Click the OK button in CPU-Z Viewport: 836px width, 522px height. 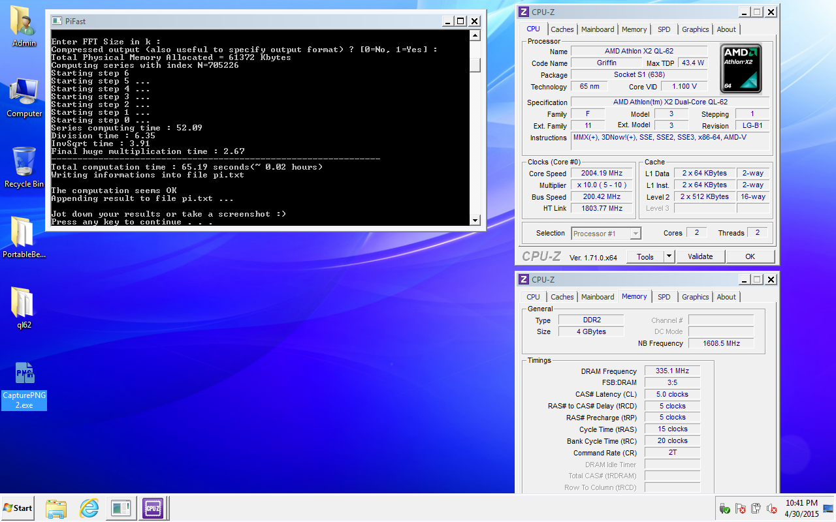(750, 256)
